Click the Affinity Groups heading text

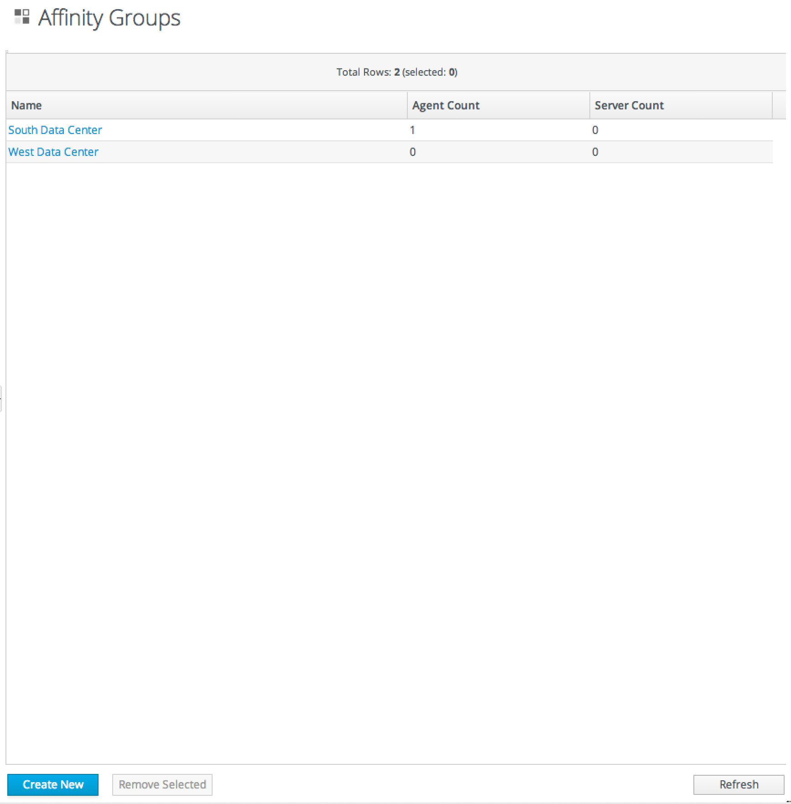(x=109, y=18)
